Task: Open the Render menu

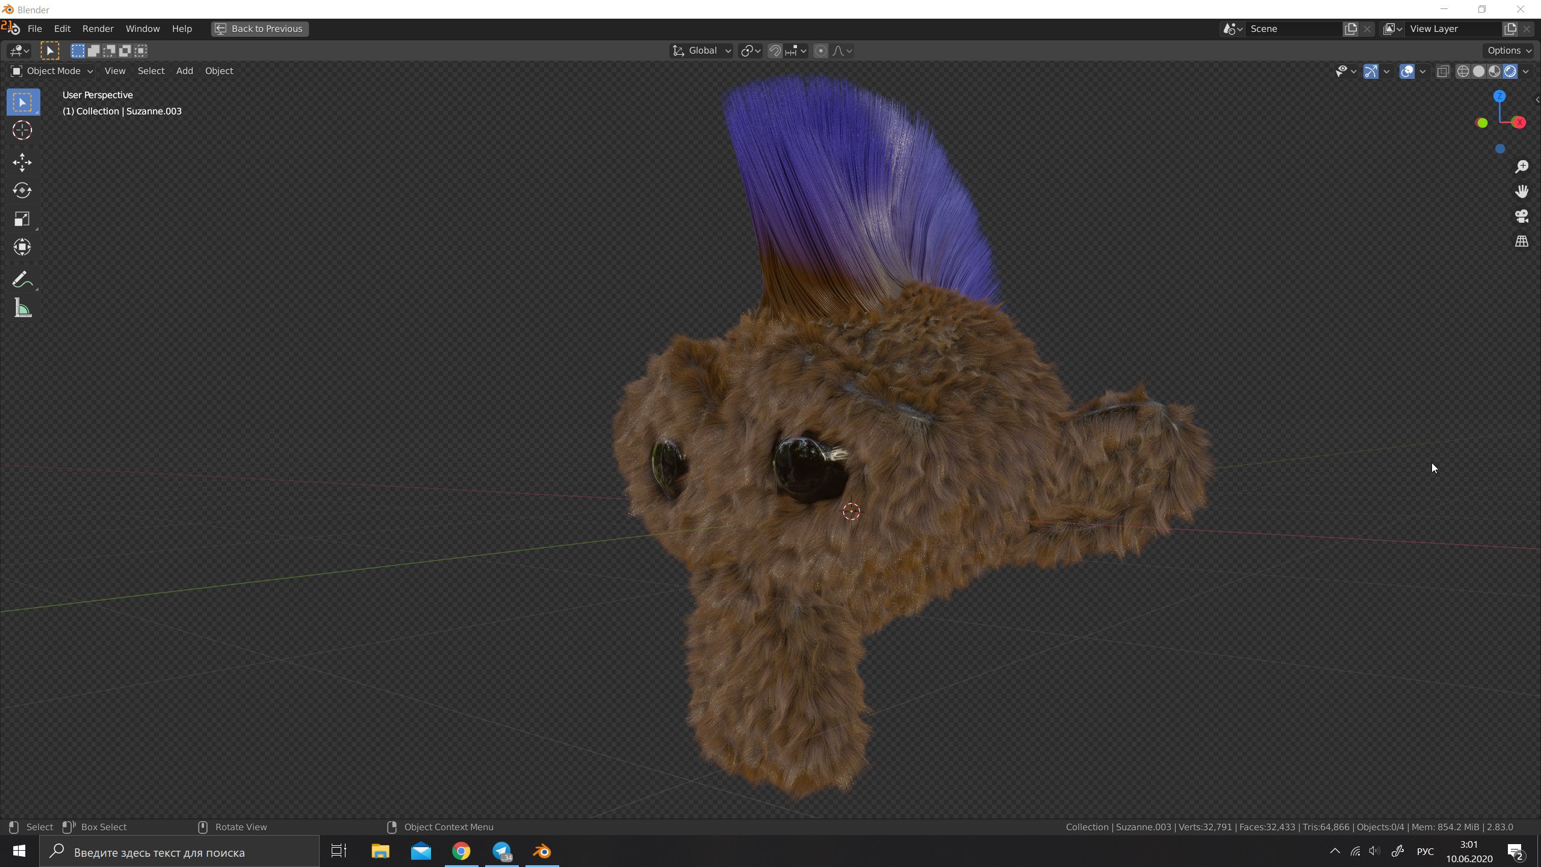Action: (x=98, y=29)
